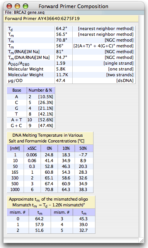Select the [mM] column header

coord(15,148)
